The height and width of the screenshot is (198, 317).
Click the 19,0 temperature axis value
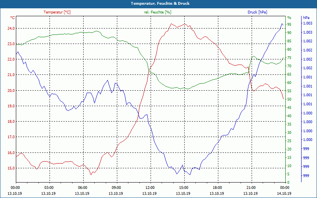click(x=11, y=106)
